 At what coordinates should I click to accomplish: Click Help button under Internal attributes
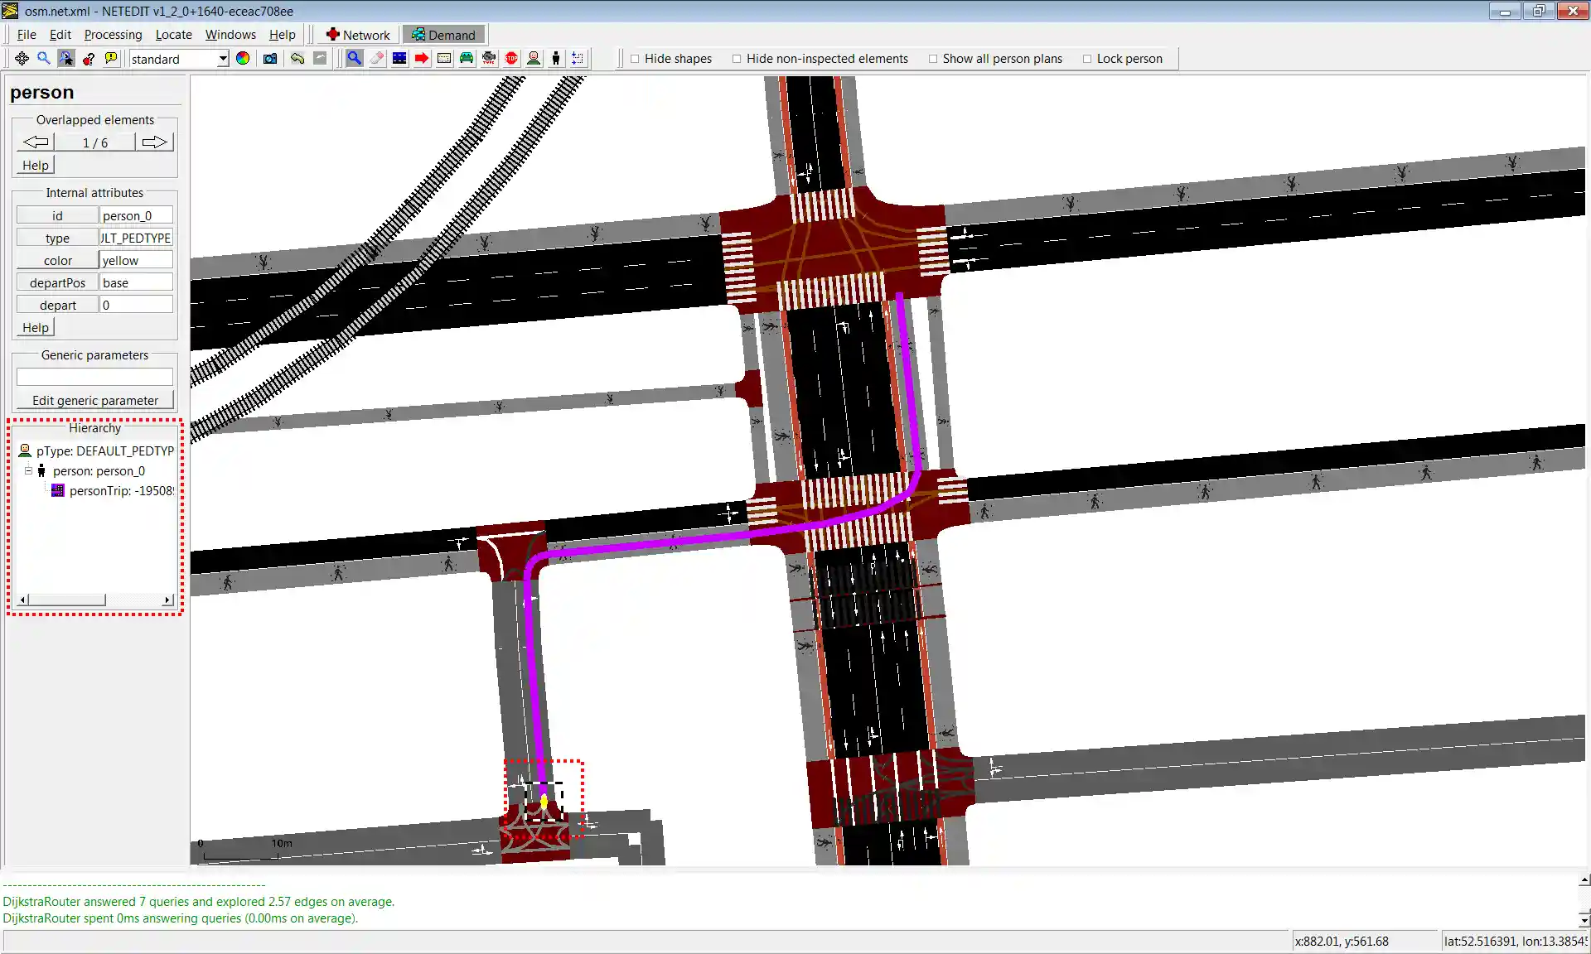(35, 327)
